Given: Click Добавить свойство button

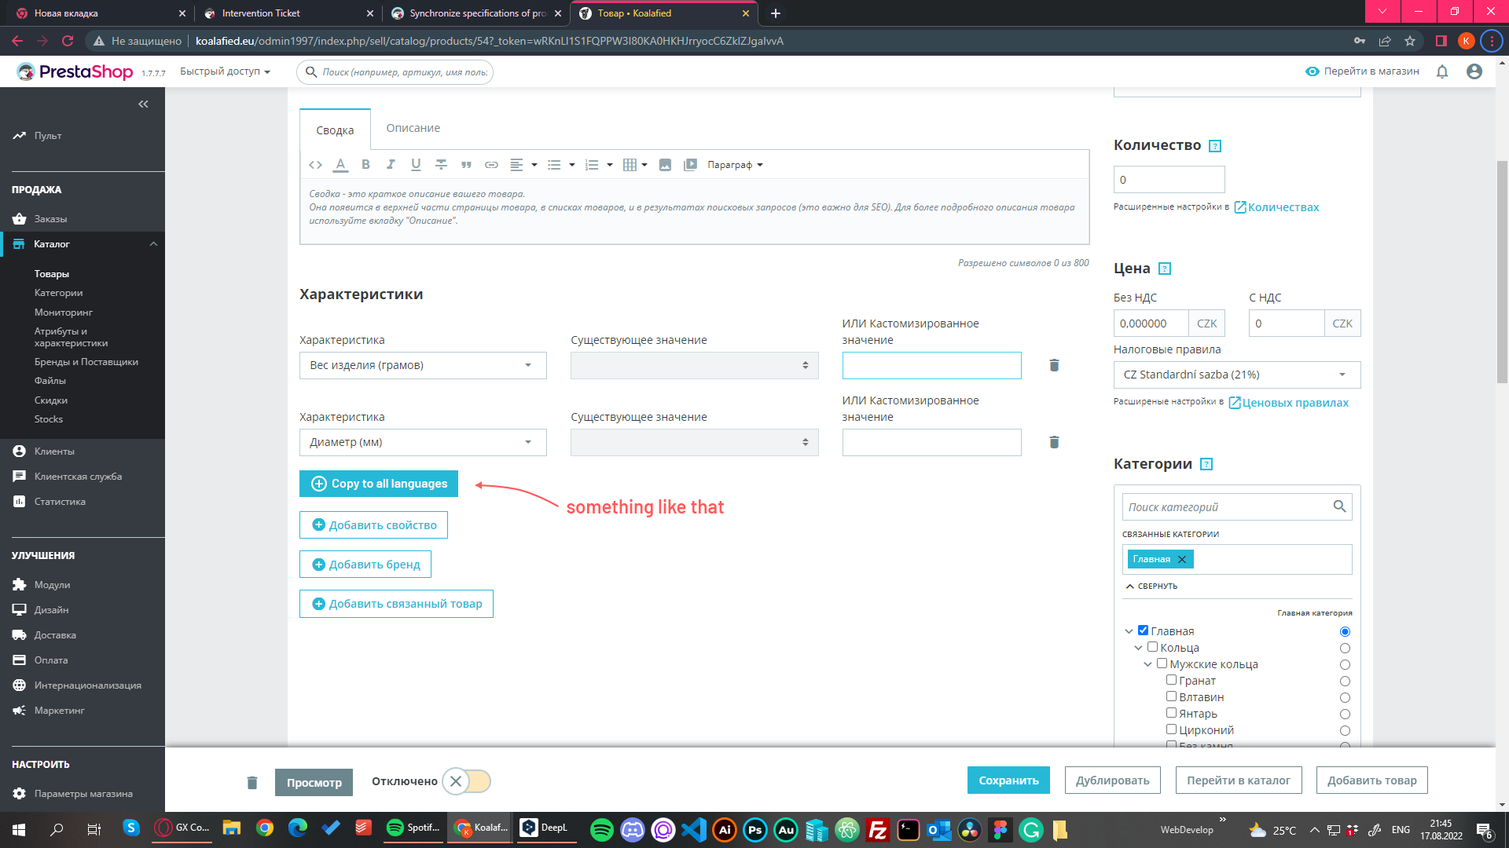Looking at the screenshot, I should pos(373,525).
